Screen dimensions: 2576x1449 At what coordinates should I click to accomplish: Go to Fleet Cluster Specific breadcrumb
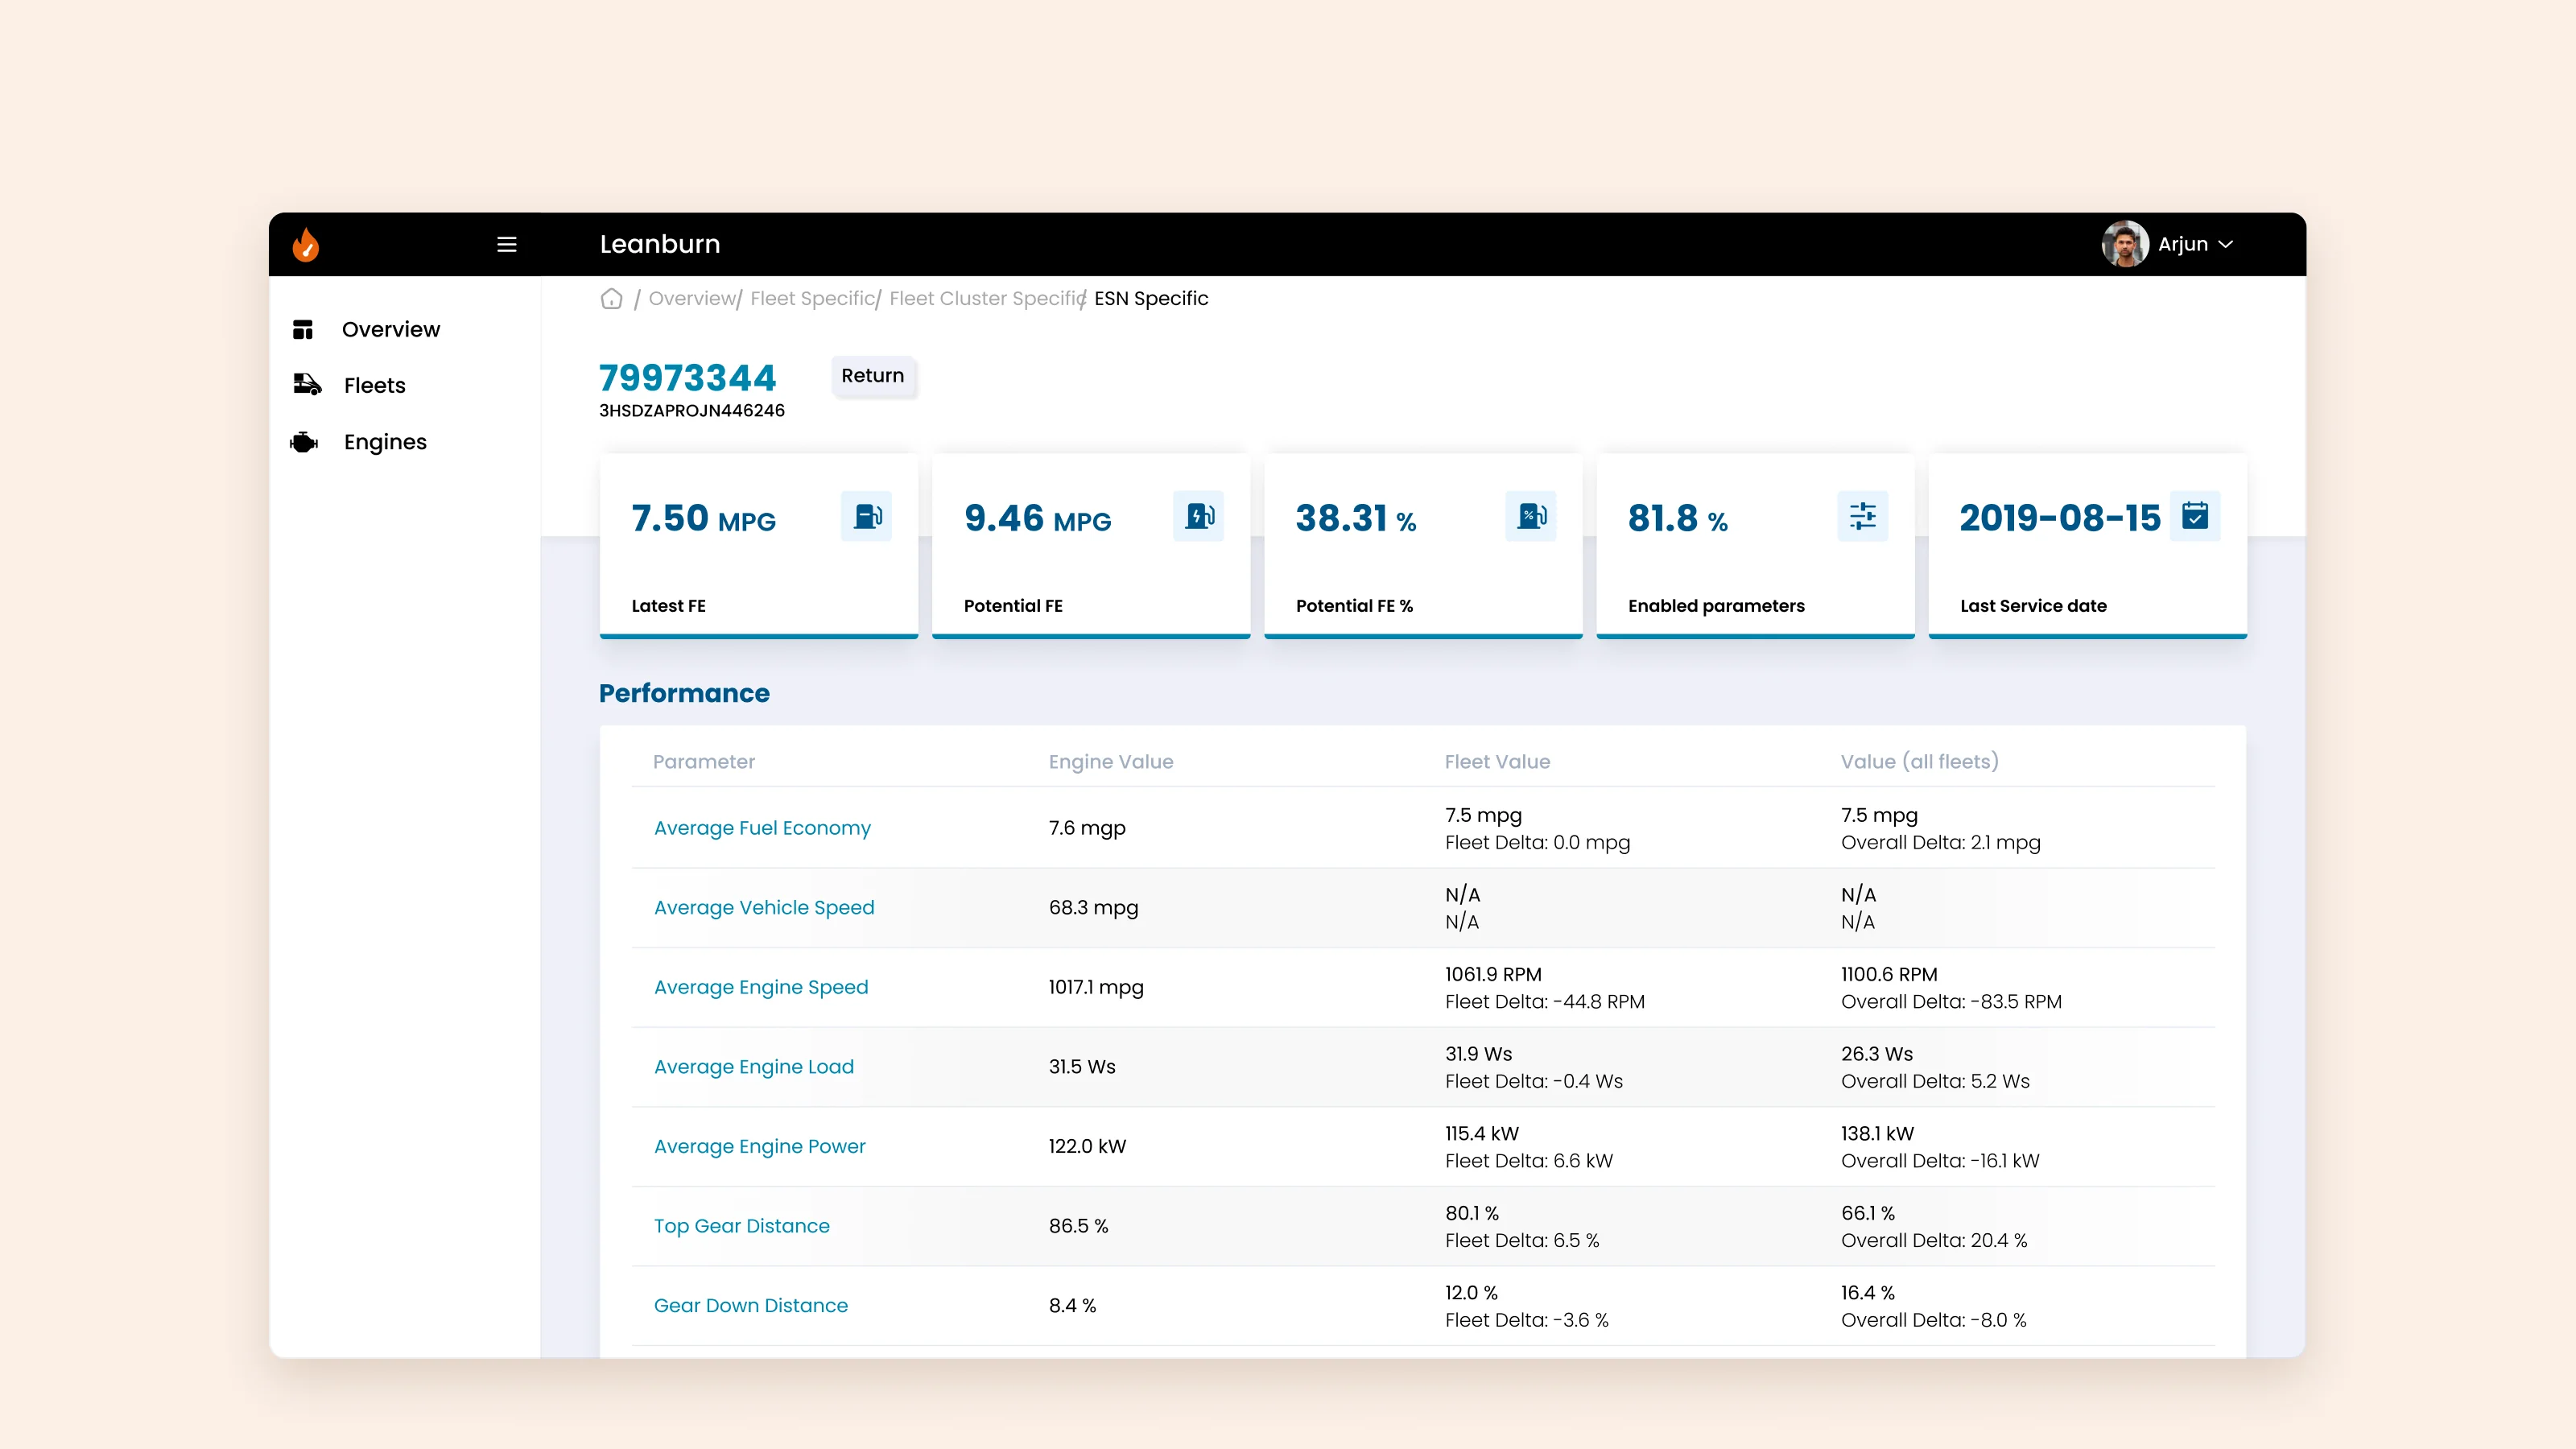click(986, 298)
